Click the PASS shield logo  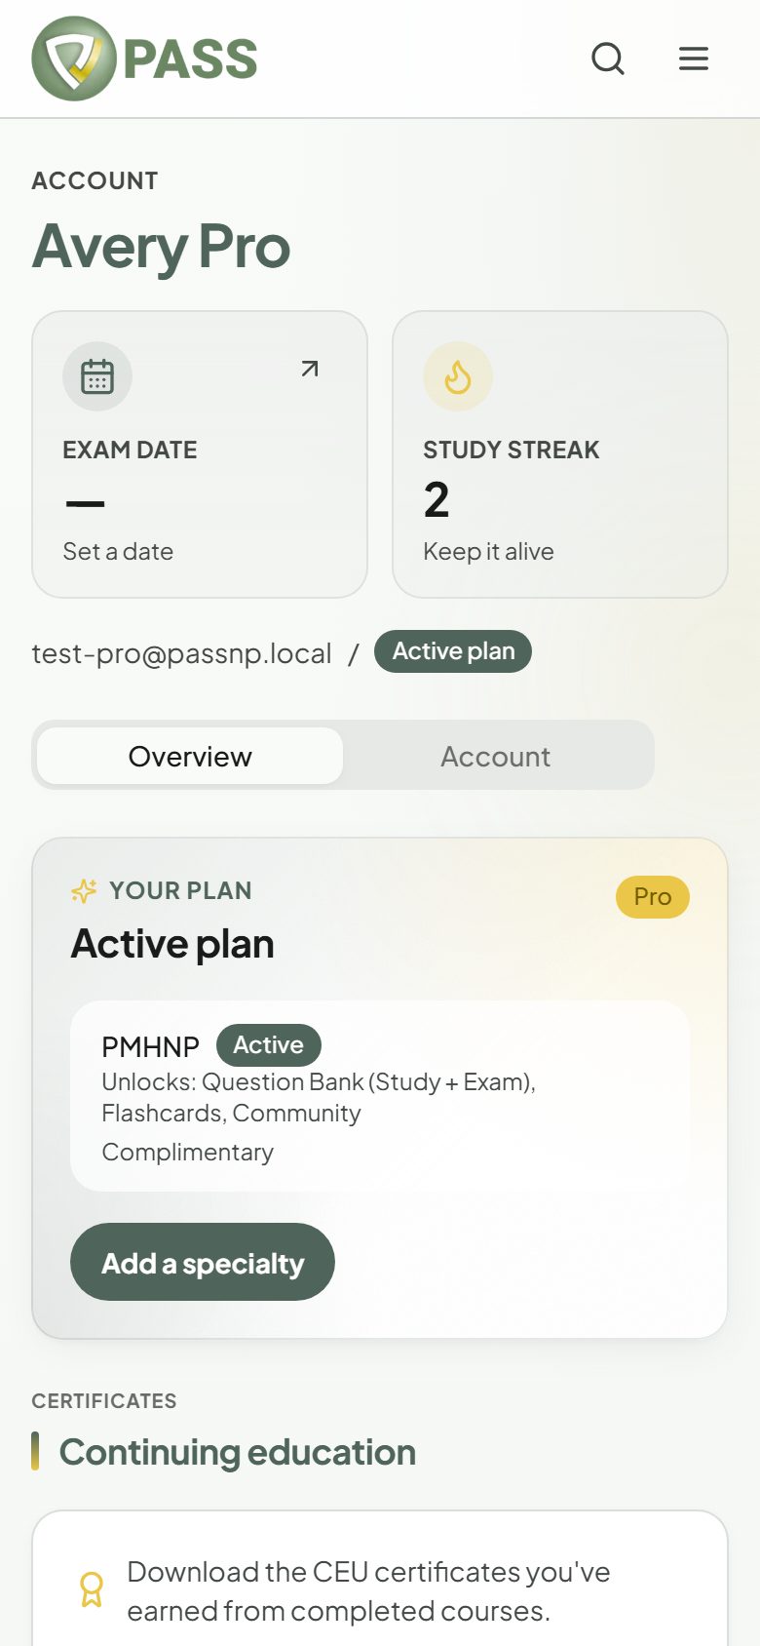click(144, 59)
